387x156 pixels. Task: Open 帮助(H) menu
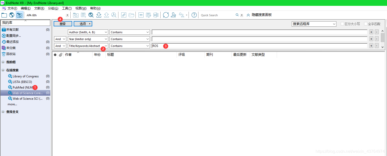[x=95, y=8]
